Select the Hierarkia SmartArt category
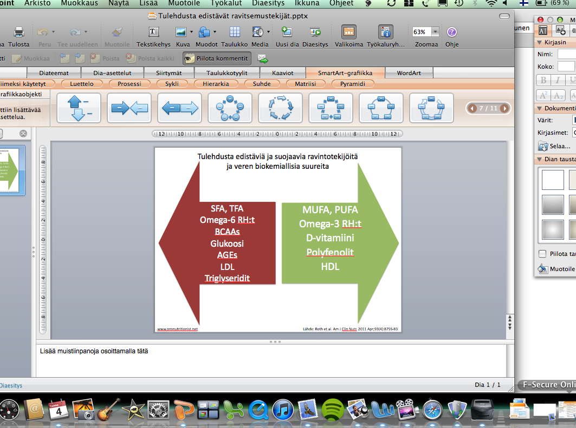Image resolution: width=576 pixels, height=428 pixels. [216, 84]
